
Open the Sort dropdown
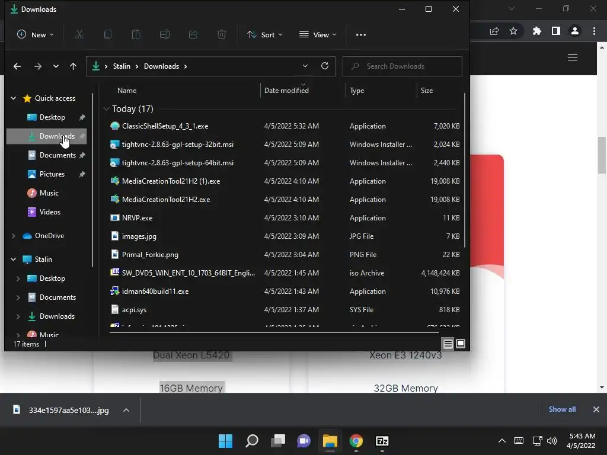point(265,34)
